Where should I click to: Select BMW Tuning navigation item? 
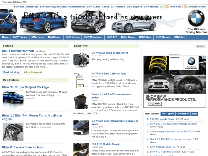20,37
